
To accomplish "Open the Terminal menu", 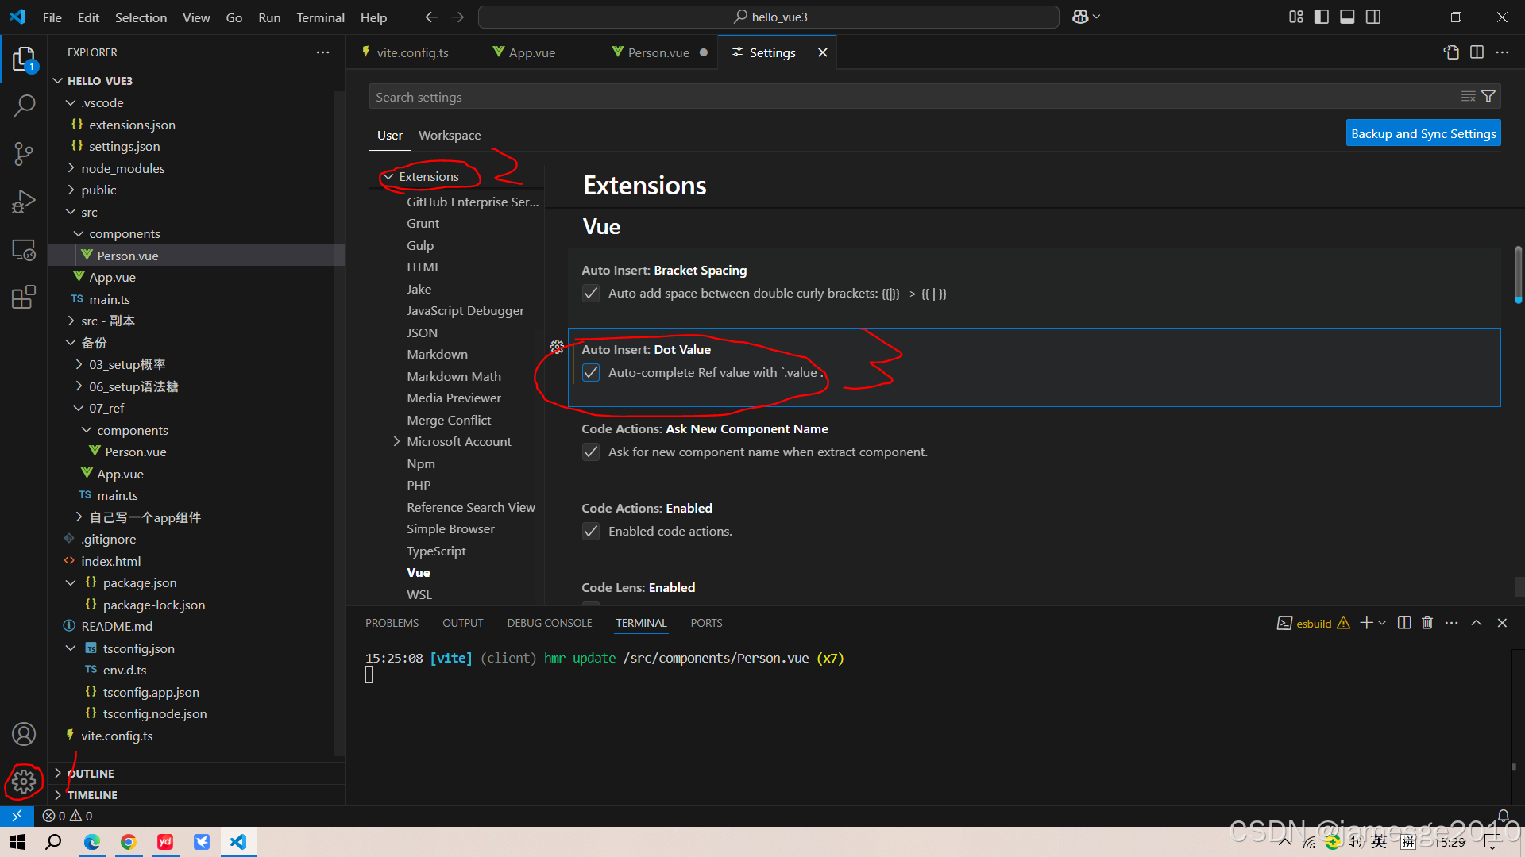I will coord(320,17).
